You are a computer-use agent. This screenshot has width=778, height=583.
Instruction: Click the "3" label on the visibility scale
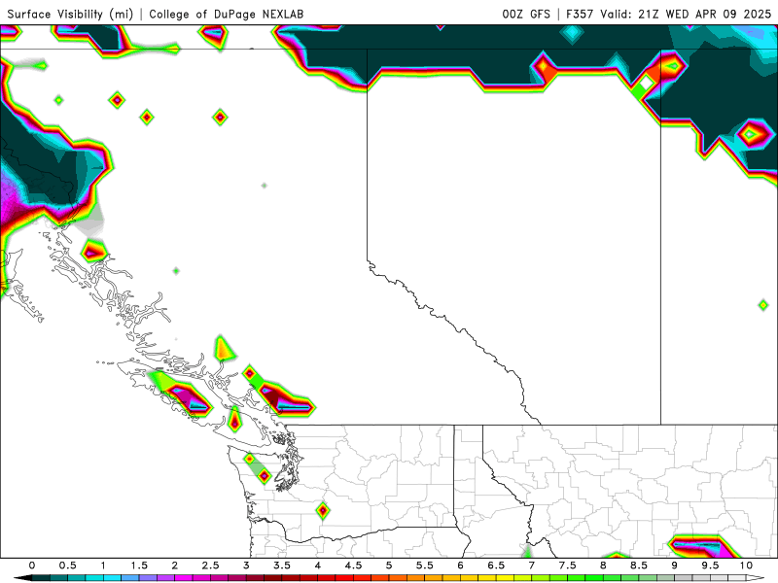pos(246,566)
